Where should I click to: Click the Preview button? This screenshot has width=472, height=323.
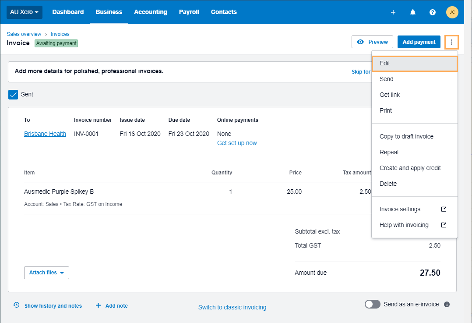click(372, 42)
